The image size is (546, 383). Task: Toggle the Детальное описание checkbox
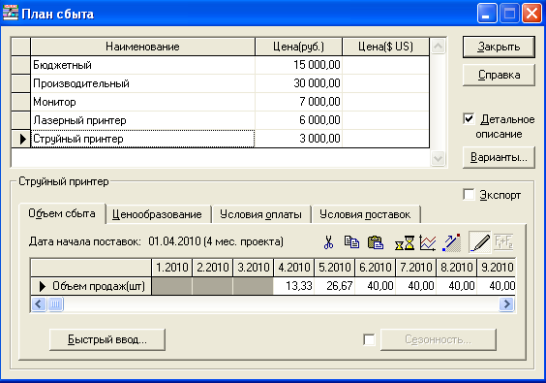click(x=469, y=119)
